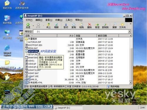147x110 pixels.
Task: Click the Move To (移至) toolbar icon
Action: point(97,26)
